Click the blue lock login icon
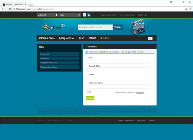193x140 pixels. click(89, 15)
